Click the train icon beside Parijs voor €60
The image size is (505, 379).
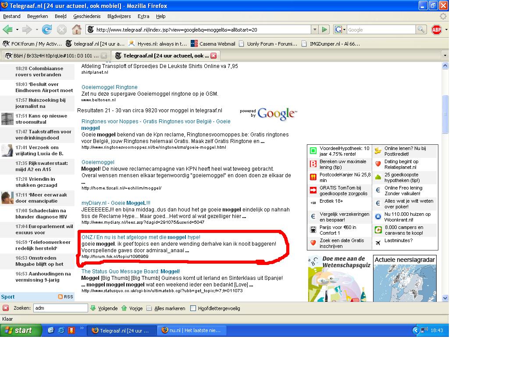[x=313, y=230]
